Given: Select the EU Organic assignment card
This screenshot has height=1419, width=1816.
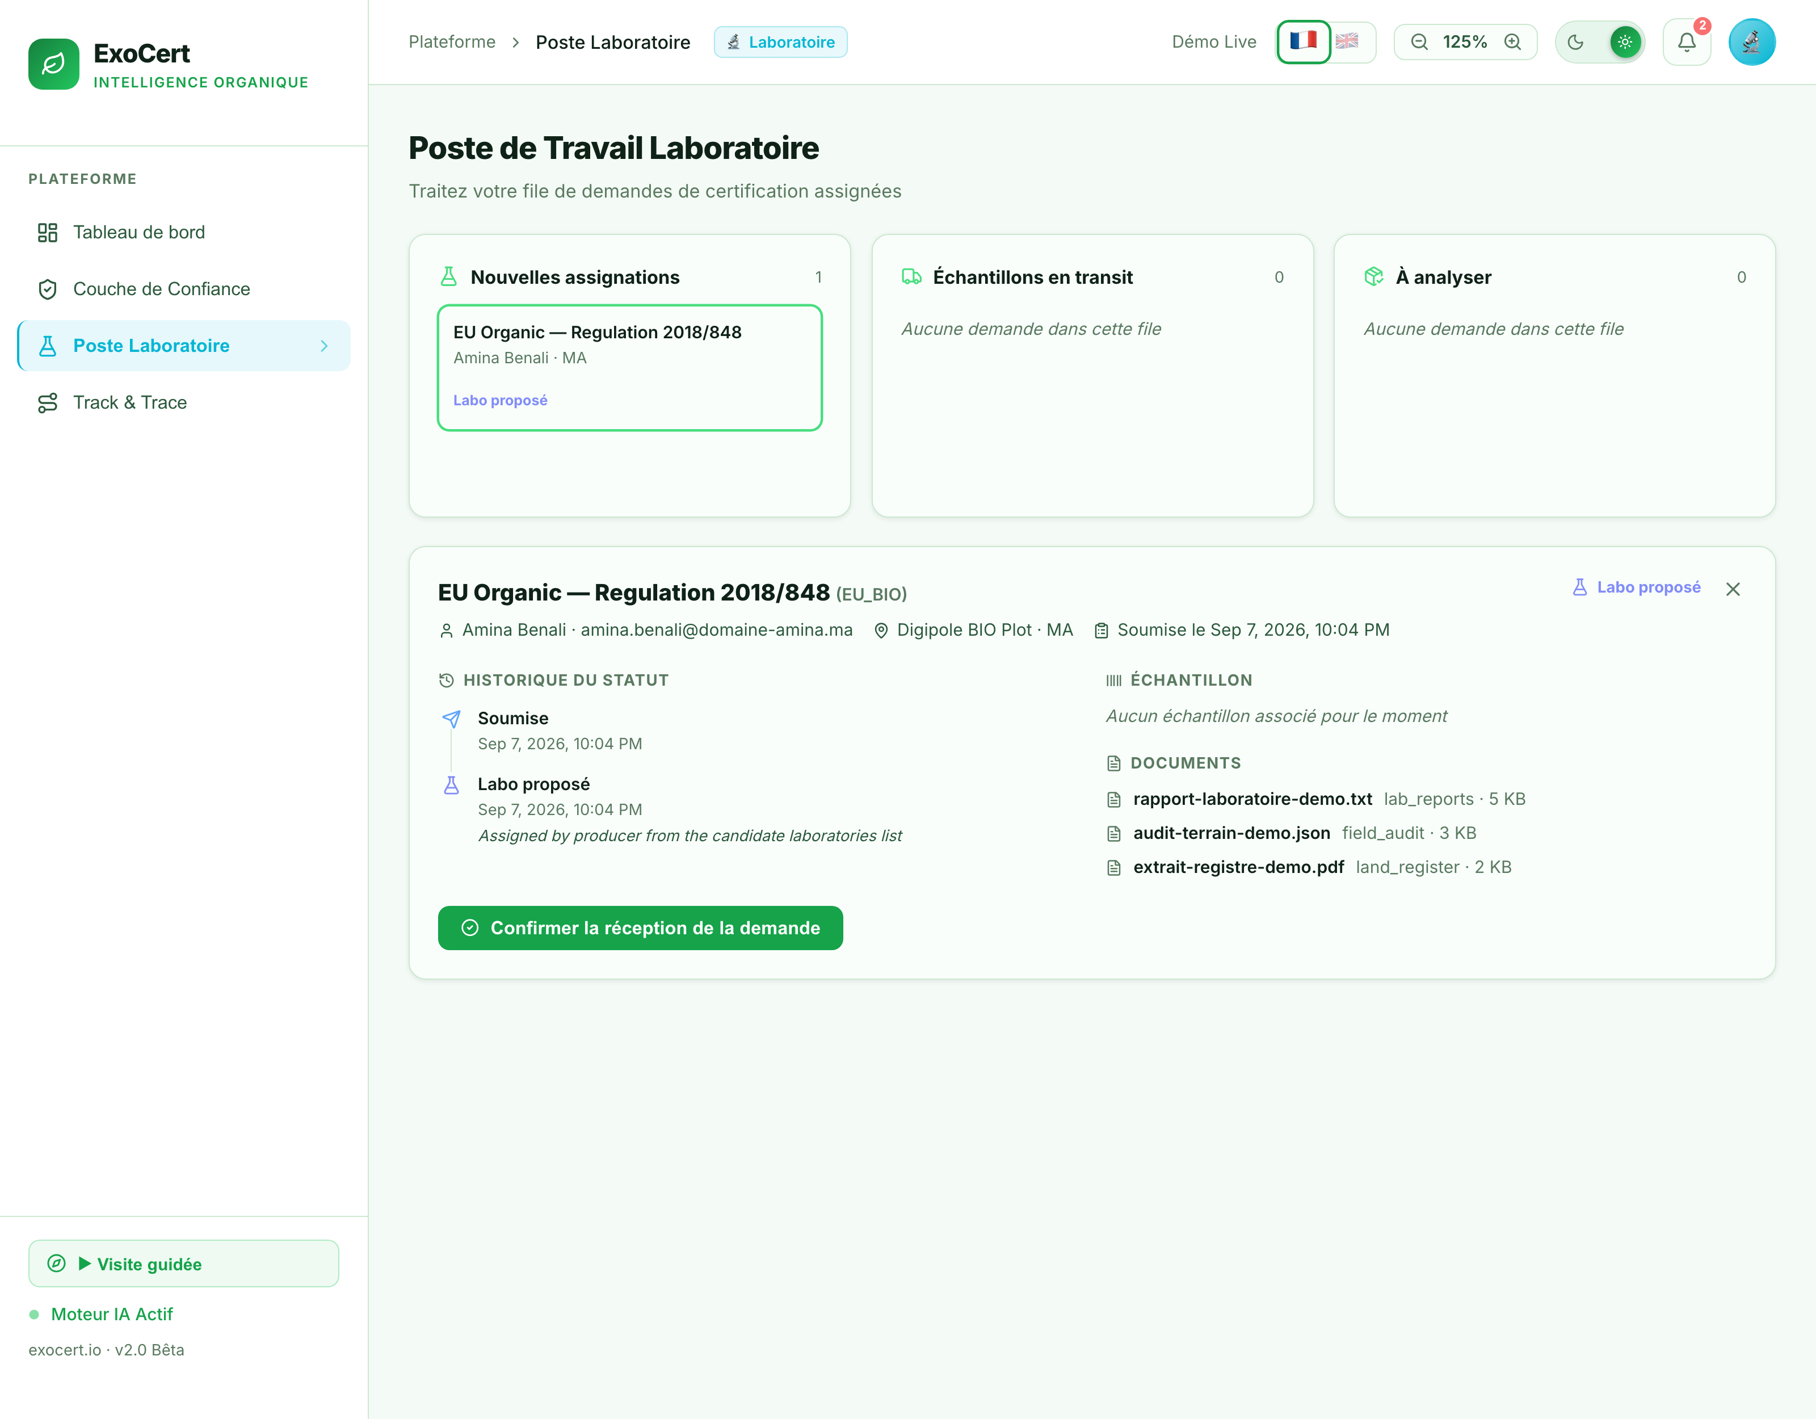Looking at the screenshot, I should (629, 368).
